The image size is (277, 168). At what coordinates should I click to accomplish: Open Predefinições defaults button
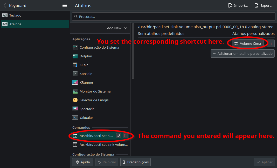(x=135, y=162)
